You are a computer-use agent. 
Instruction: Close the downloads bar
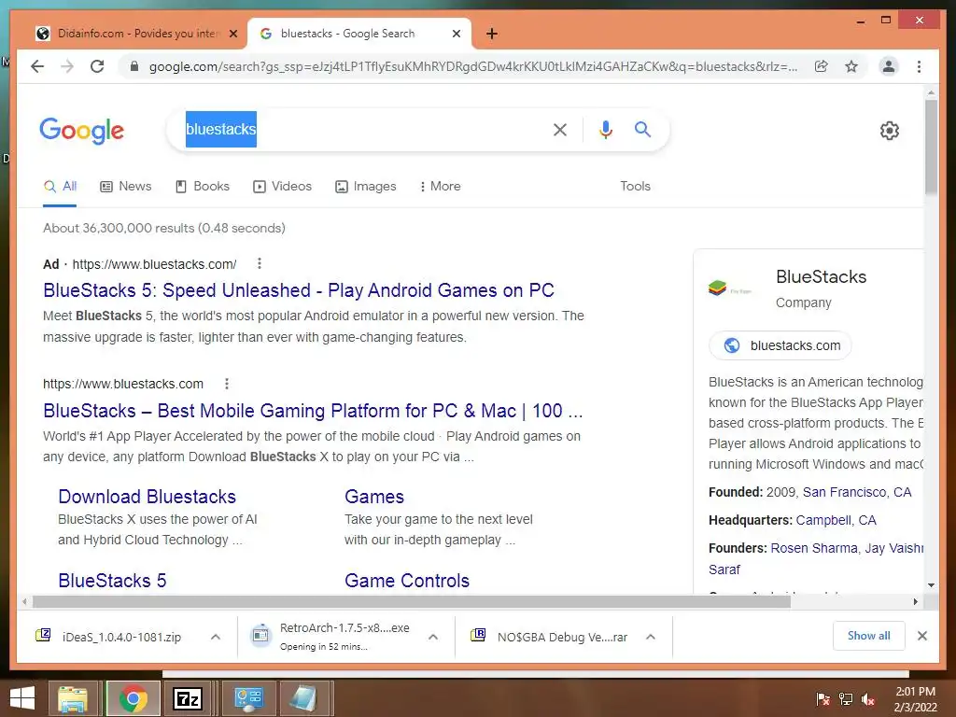(921, 636)
